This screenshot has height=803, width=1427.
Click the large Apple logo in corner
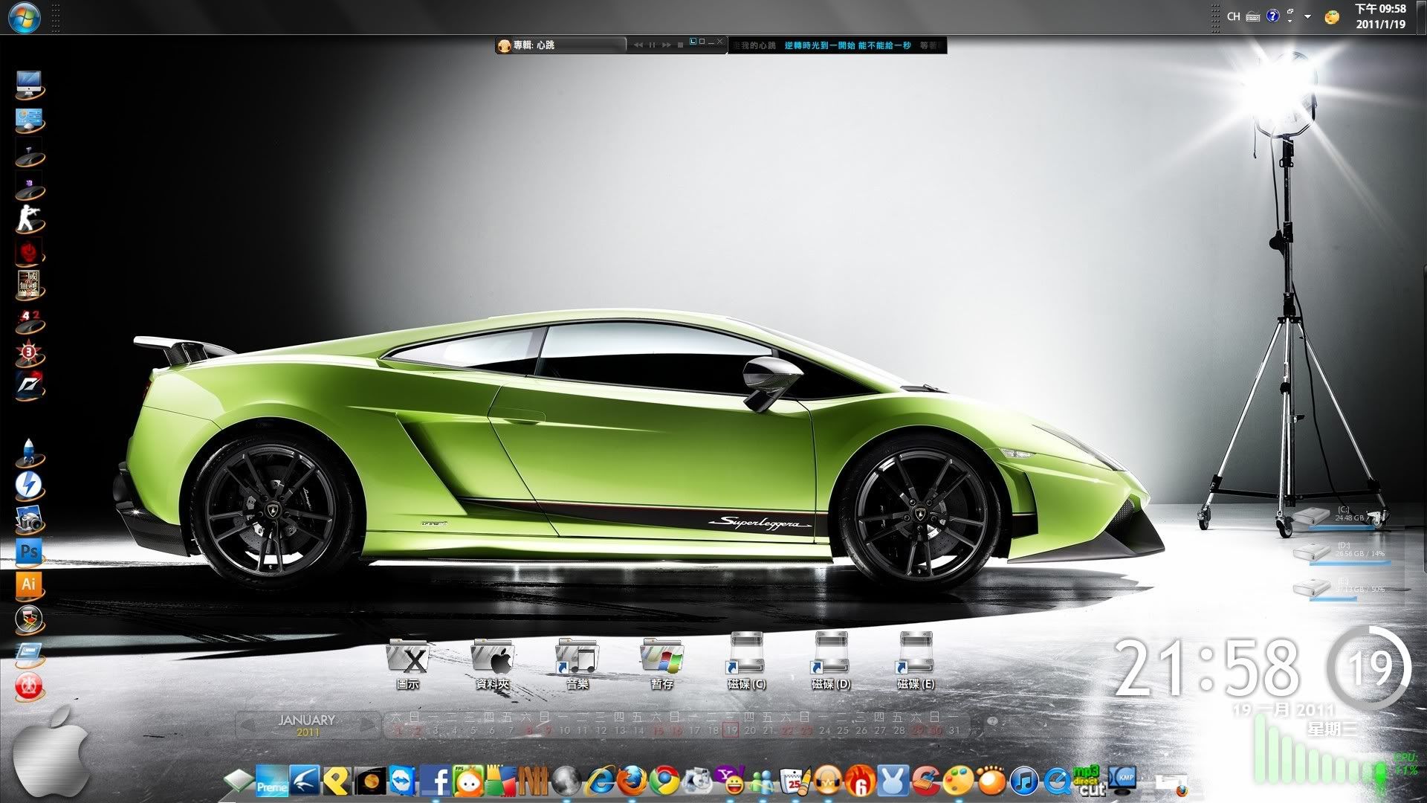[x=52, y=752]
